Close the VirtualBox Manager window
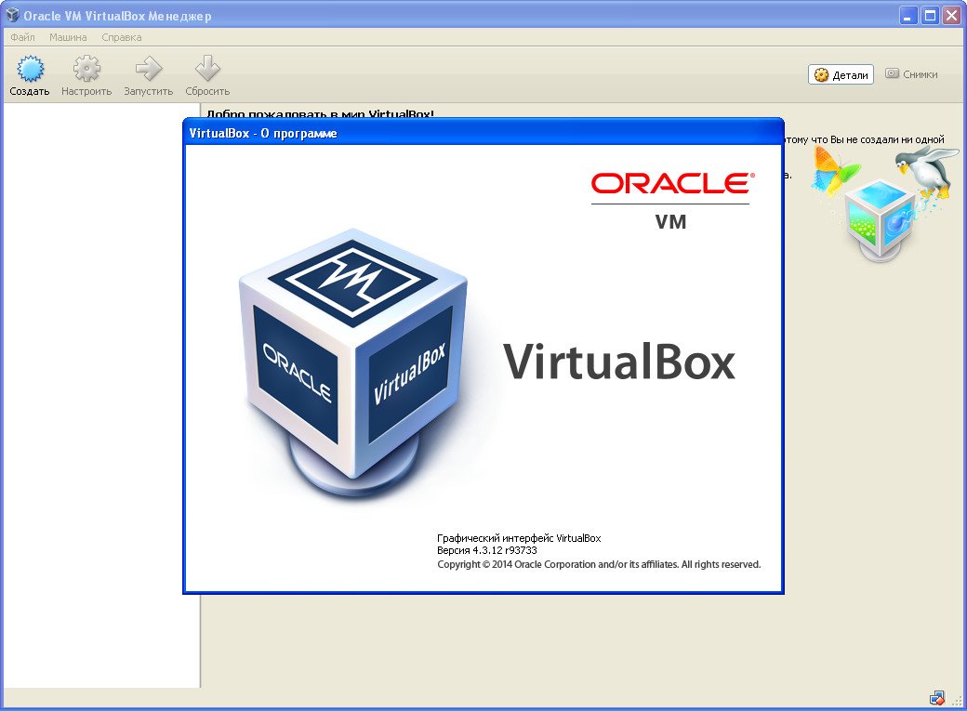 [951, 16]
